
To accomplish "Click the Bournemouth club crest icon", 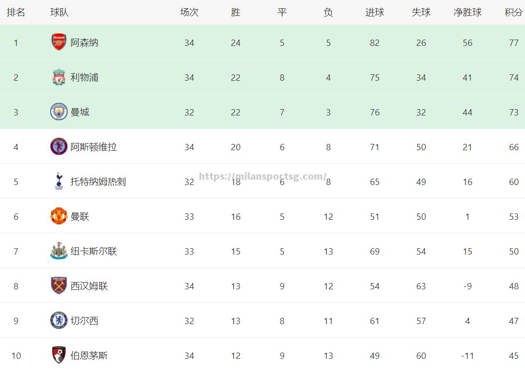I will click(58, 355).
